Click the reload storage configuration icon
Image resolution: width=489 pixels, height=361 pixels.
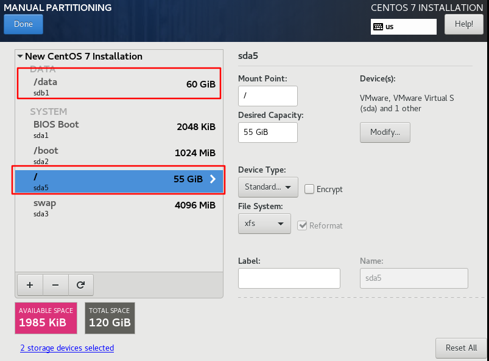tap(80, 284)
